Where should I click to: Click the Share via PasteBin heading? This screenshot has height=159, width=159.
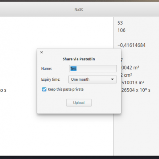[79, 59]
